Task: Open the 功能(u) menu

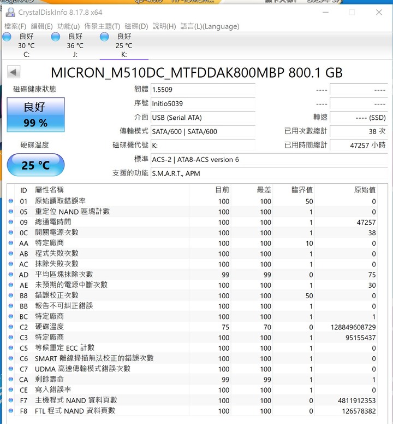Action: [69, 26]
